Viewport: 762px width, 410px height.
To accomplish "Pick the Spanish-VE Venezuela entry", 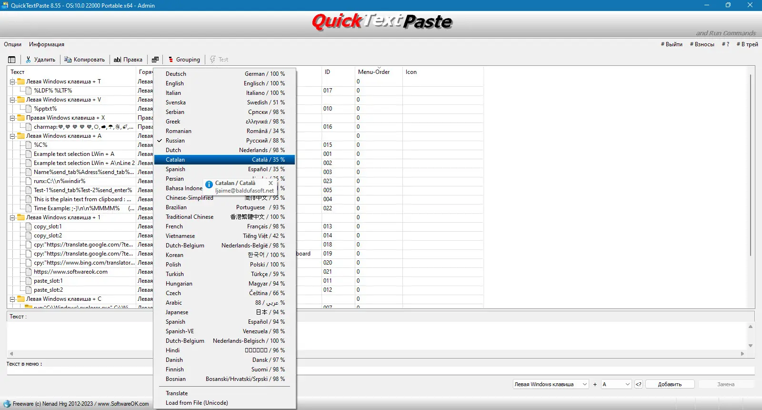I will [x=224, y=331].
